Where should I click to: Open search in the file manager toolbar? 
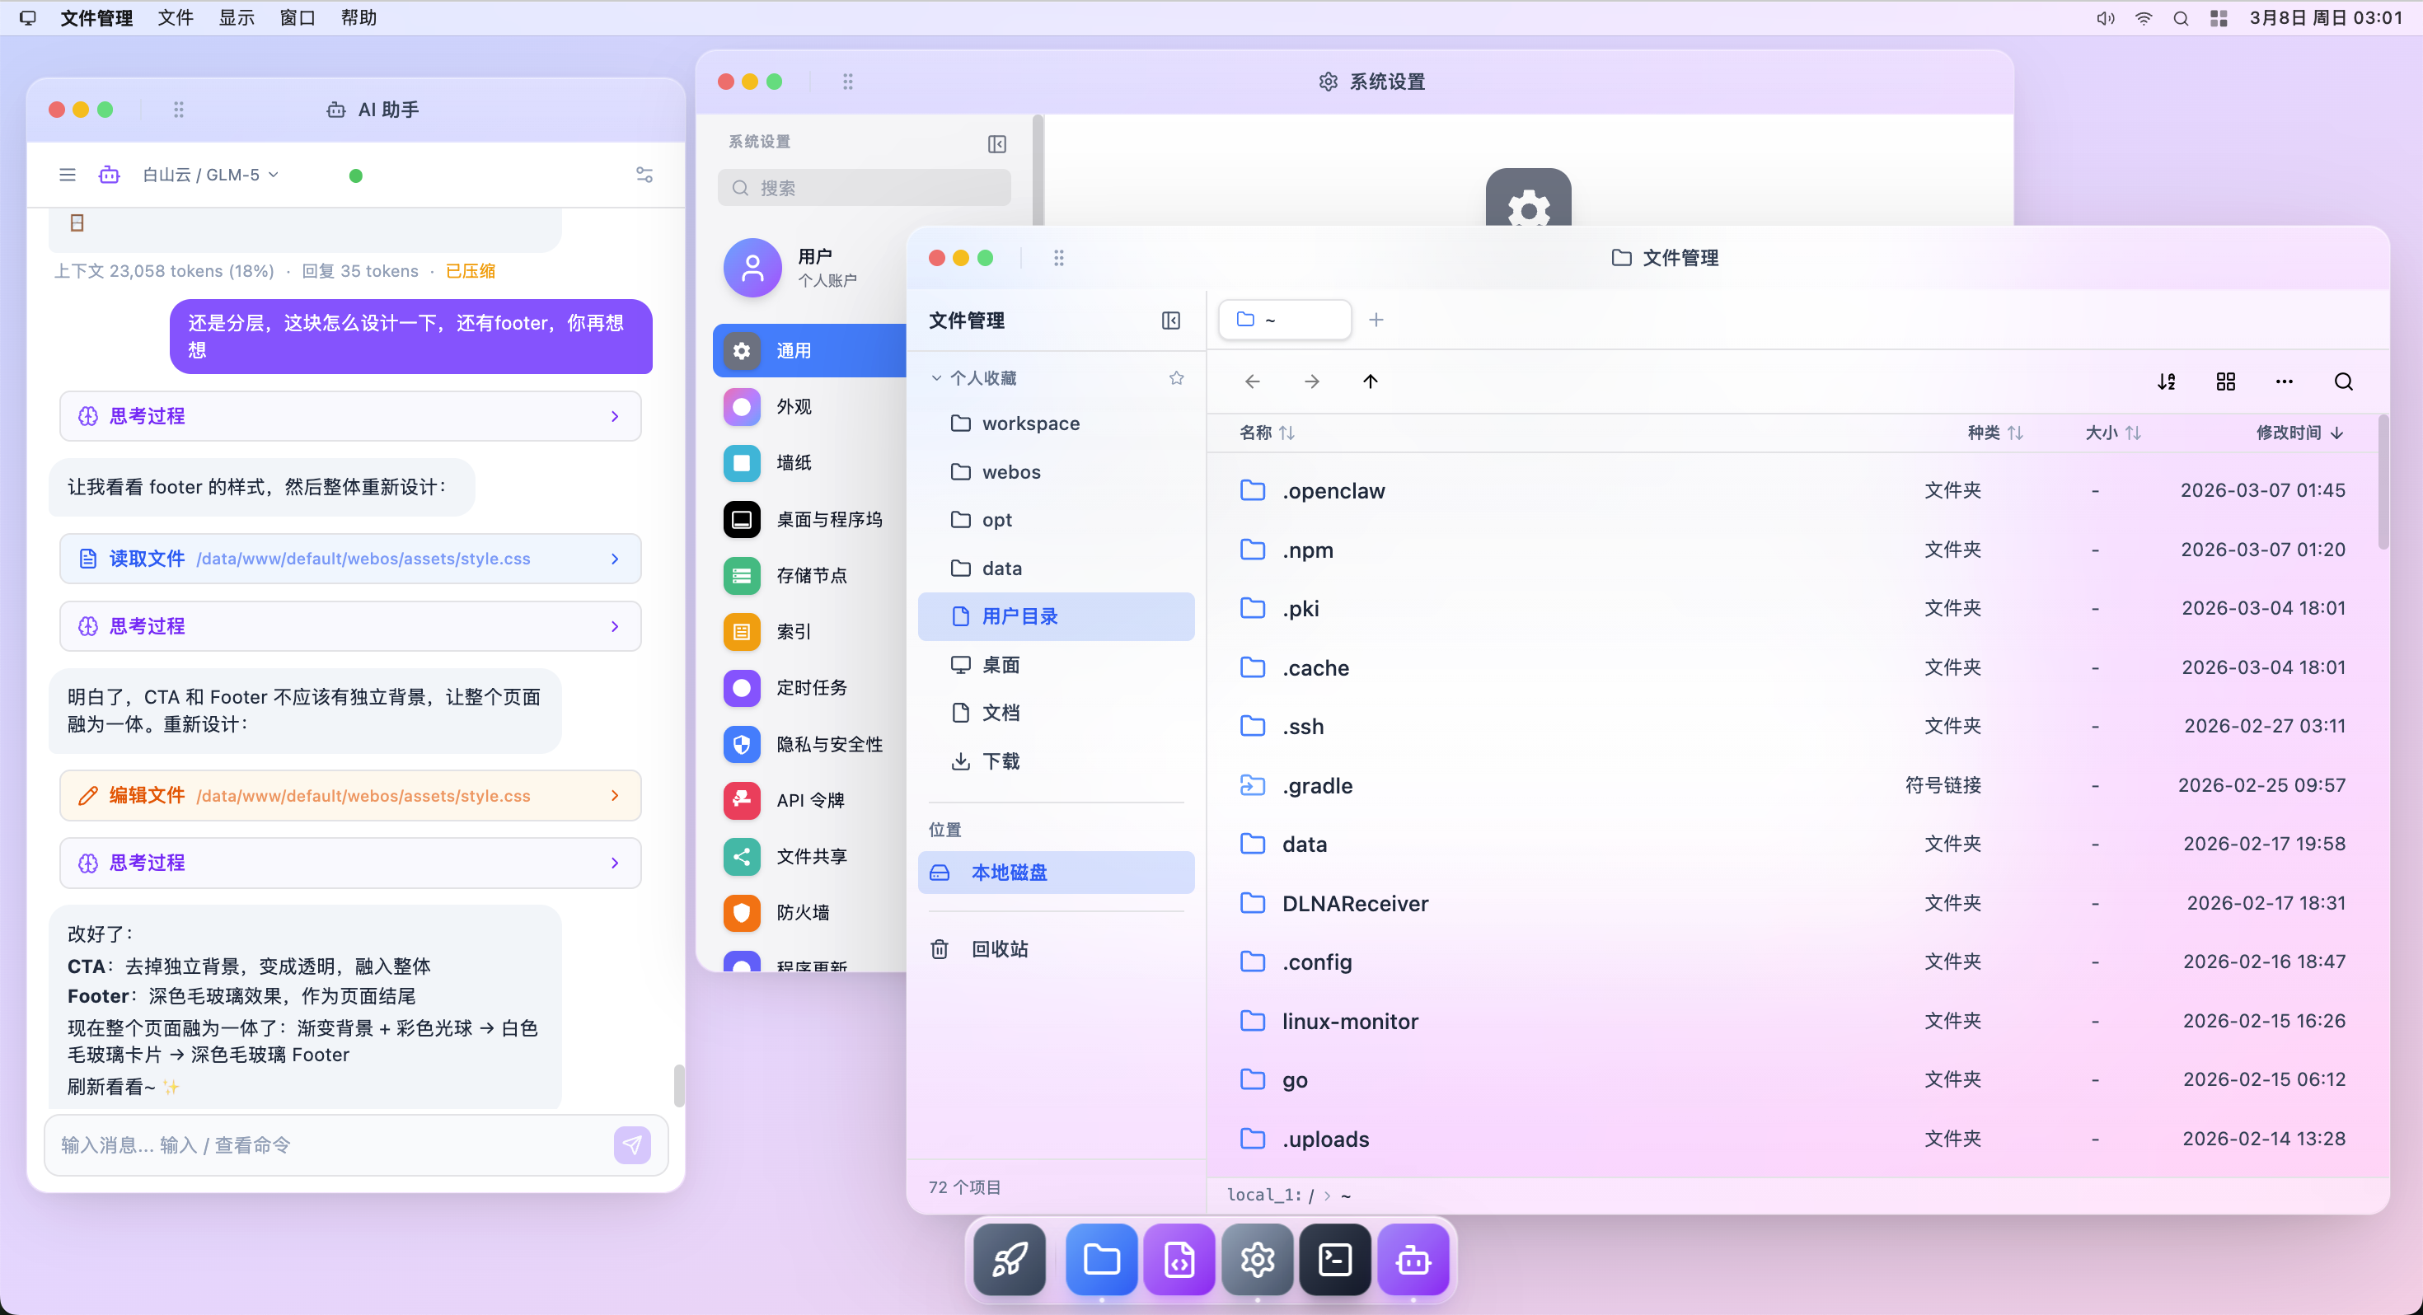pyautogui.click(x=2343, y=381)
